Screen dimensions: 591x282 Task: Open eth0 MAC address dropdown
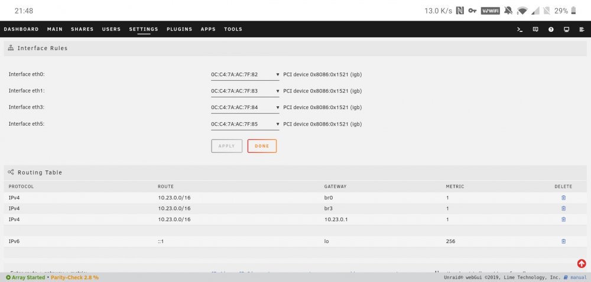245,74
